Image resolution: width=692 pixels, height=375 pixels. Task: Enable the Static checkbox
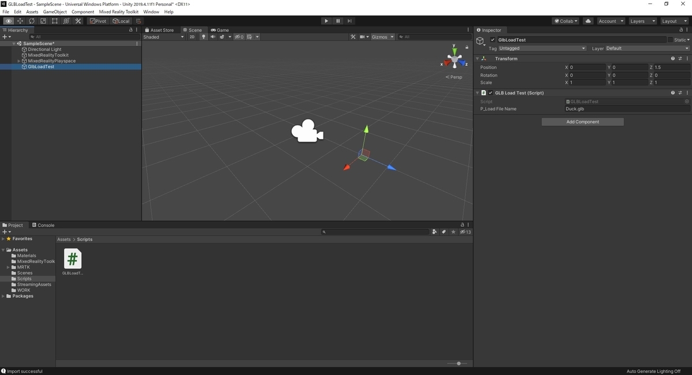pos(670,40)
